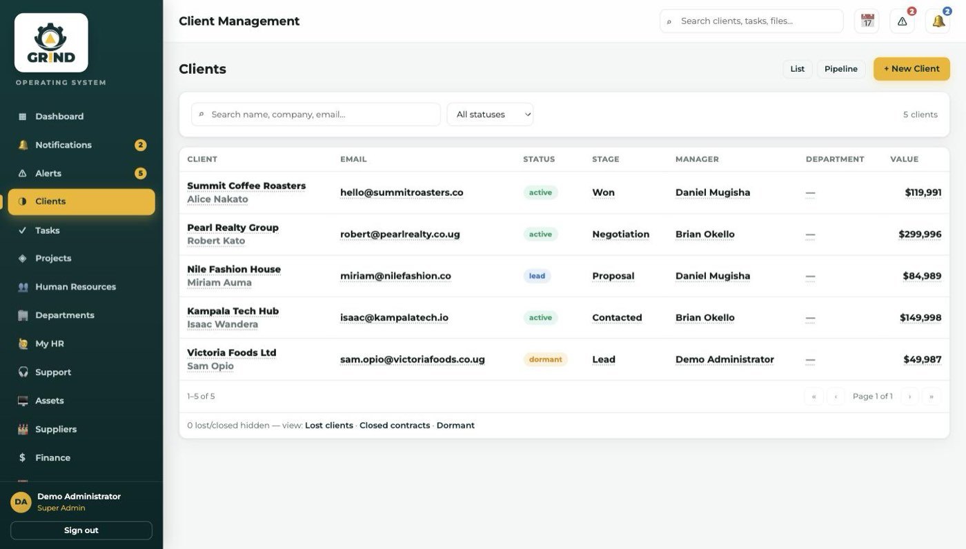Click the Dashboard sidebar icon
The height and width of the screenshot is (549, 966).
[x=23, y=117]
